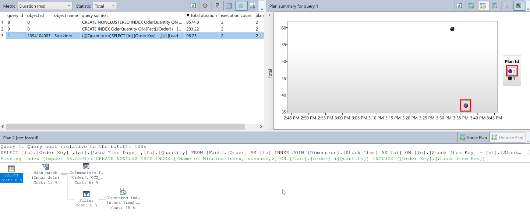Select Plan Id 2 in the legend
Viewport: 530px width, 216px height.
click(x=512, y=72)
